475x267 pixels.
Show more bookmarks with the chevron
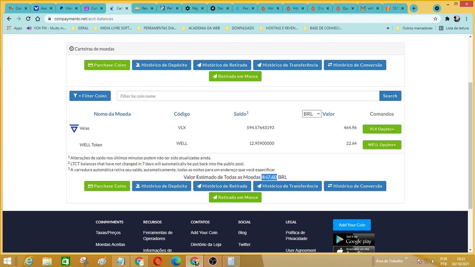click(x=388, y=28)
